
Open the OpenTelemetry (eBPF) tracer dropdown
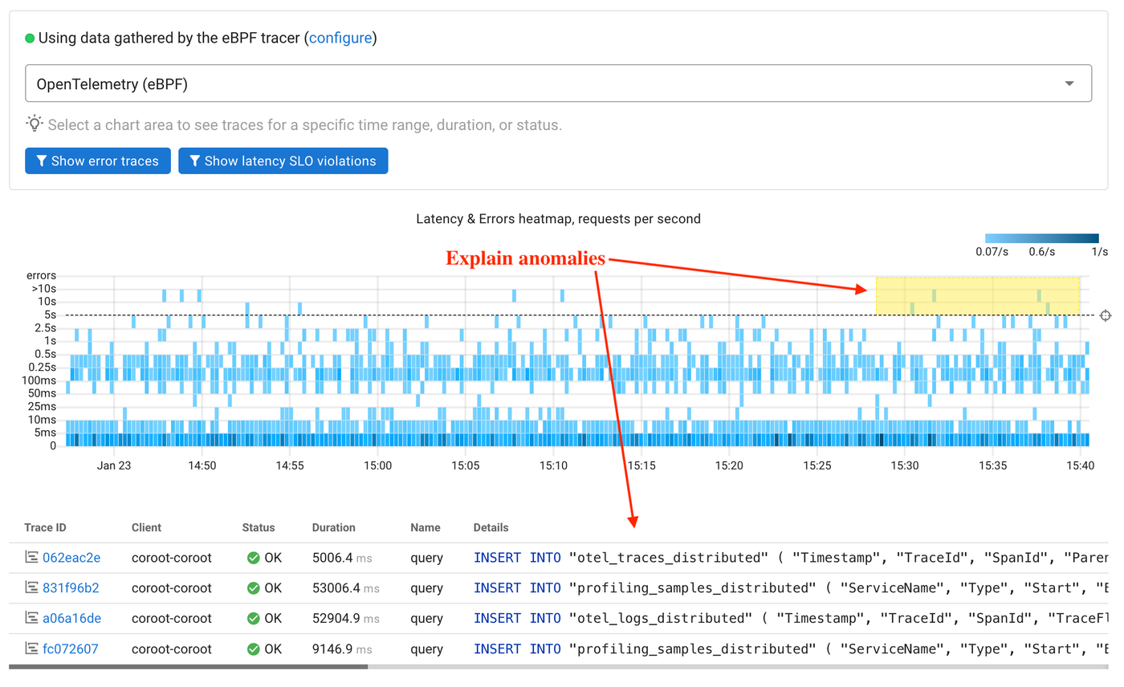1069,83
